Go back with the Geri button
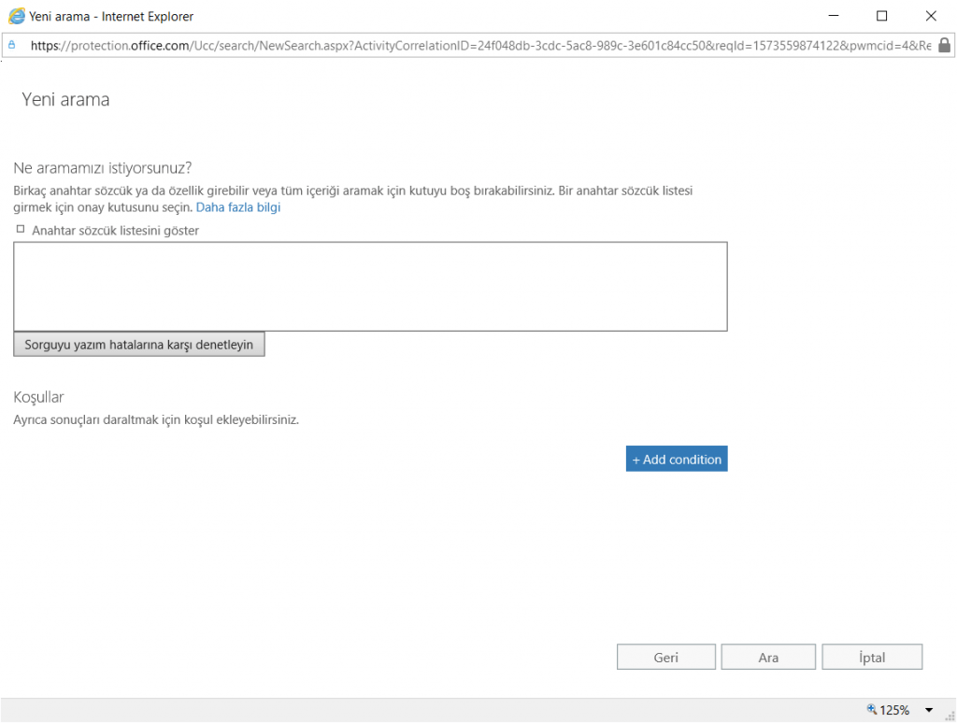 [x=665, y=658]
